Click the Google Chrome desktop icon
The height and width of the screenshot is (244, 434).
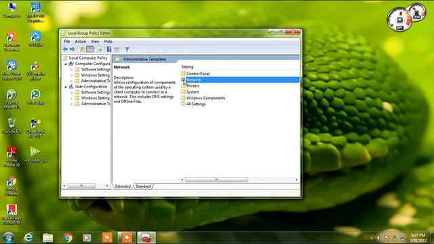tap(12, 186)
